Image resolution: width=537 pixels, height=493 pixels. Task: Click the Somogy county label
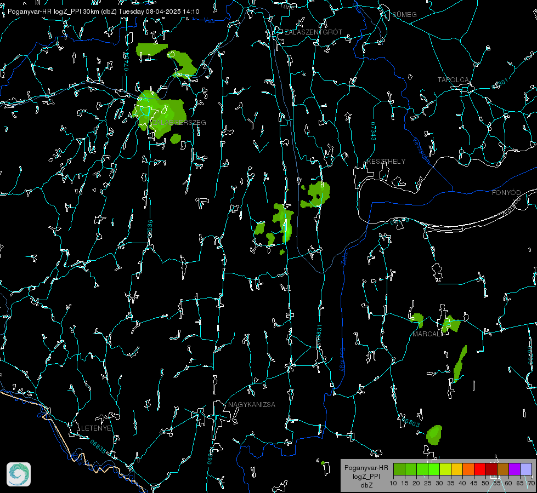342,360
